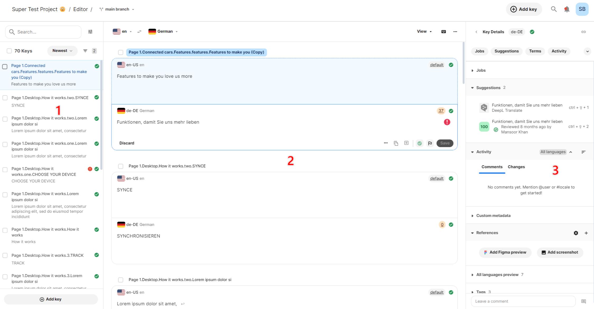Click Discard button in translation editor
Image resolution: width=594 pixels, height=309 pixels.
pos(127,143)
